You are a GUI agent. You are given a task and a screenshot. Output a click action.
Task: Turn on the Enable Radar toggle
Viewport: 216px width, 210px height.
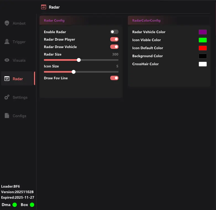(x=114, y=32)
